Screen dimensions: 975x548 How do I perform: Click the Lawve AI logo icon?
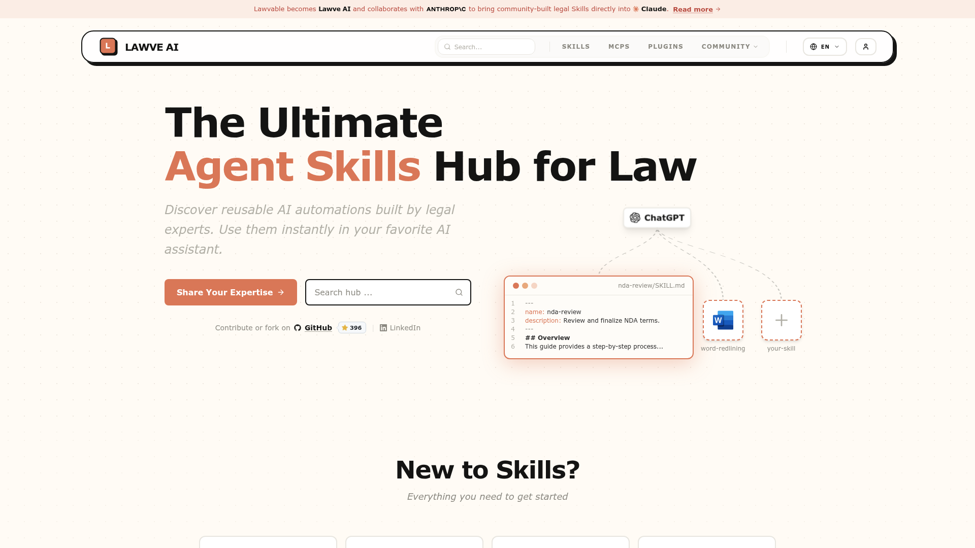pos(109,47)
